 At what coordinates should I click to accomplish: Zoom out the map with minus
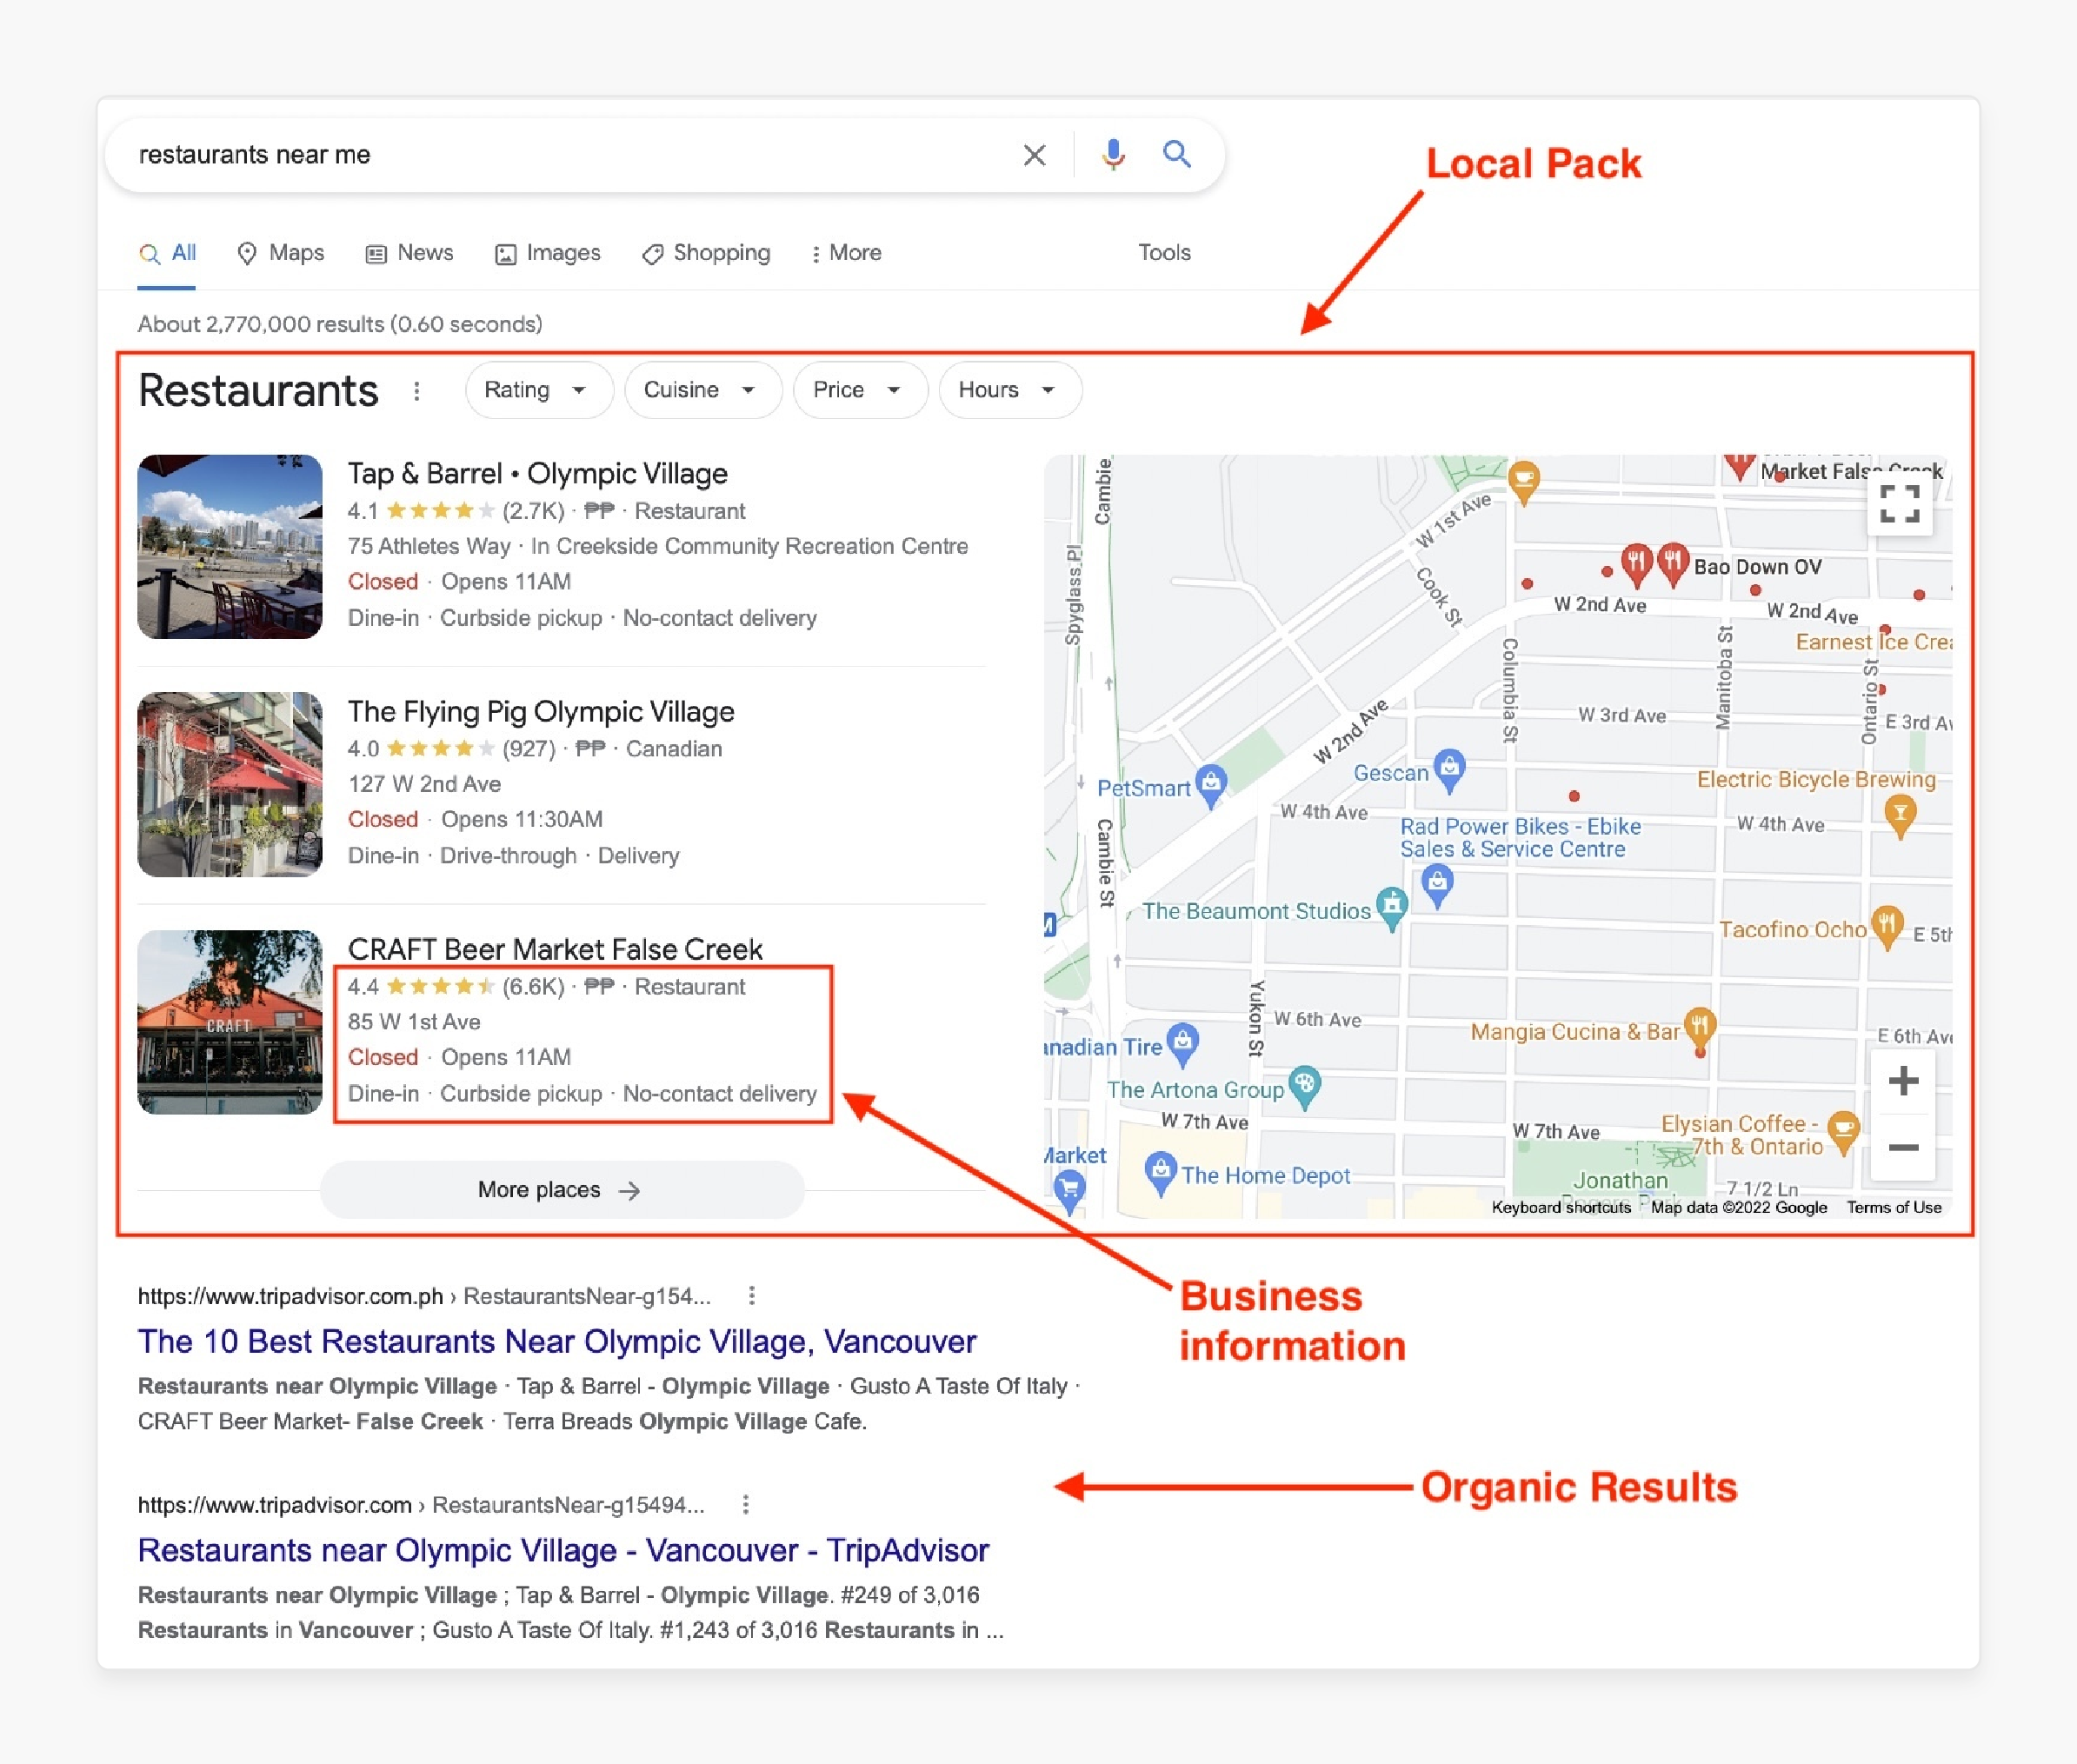point(1902,1147)
